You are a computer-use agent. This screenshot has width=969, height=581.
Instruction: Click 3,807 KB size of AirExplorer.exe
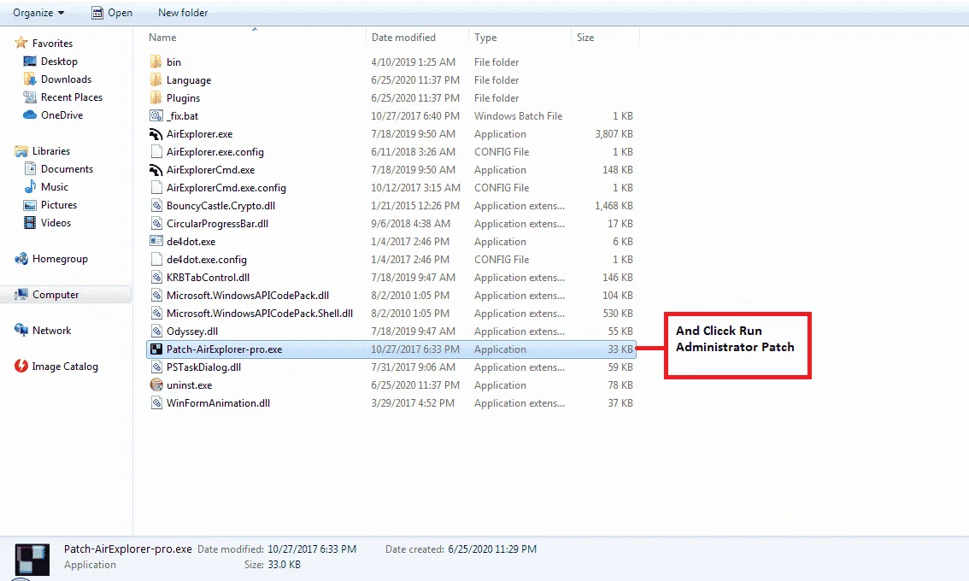point(614,133)
